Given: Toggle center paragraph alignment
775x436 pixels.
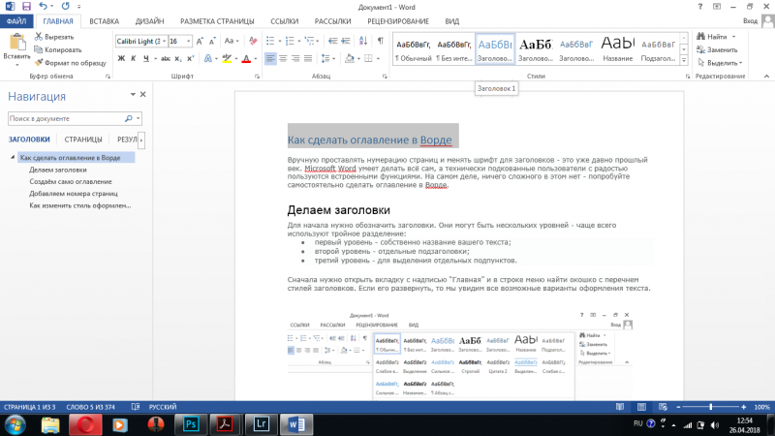Looking at the screenshot, I should click(x=283, y=58).
